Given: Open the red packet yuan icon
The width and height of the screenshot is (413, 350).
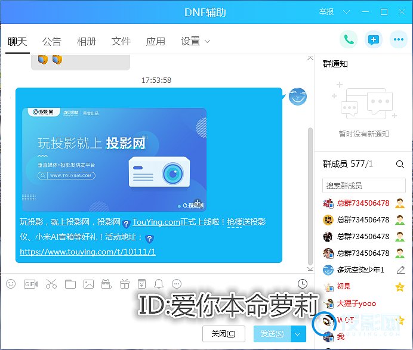Looking at the screenshot, I should pyautogui.click(x=141, y=284).
